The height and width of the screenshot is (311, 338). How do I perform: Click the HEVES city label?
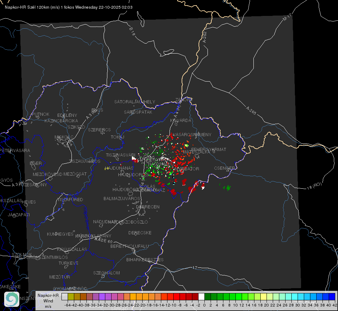(29, 202)
